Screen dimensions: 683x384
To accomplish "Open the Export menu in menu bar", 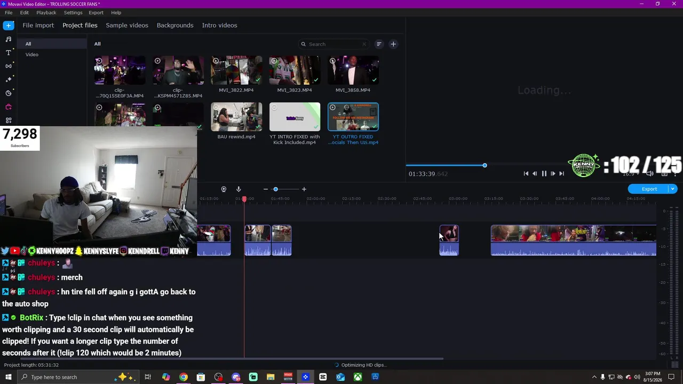I will [96, 12].
